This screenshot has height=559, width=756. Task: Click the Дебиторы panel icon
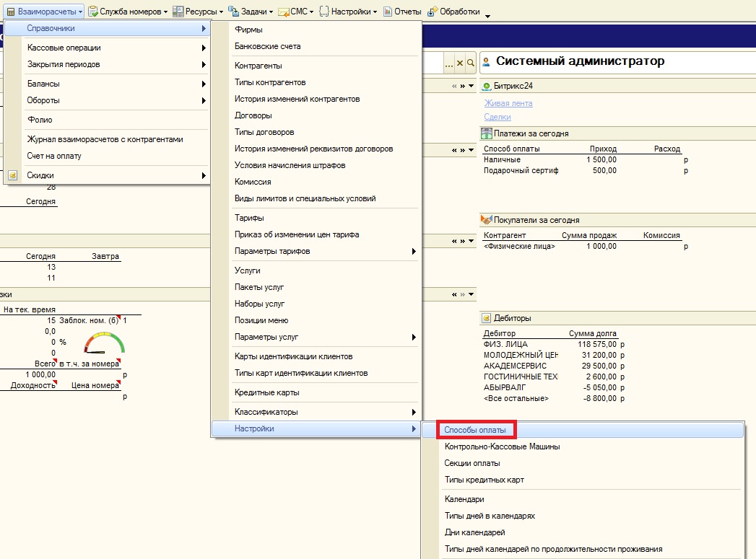click(x=487, y=318)
